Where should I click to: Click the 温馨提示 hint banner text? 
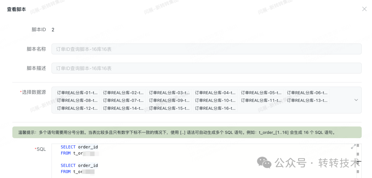pyautogui.click(x=177, y=133)
